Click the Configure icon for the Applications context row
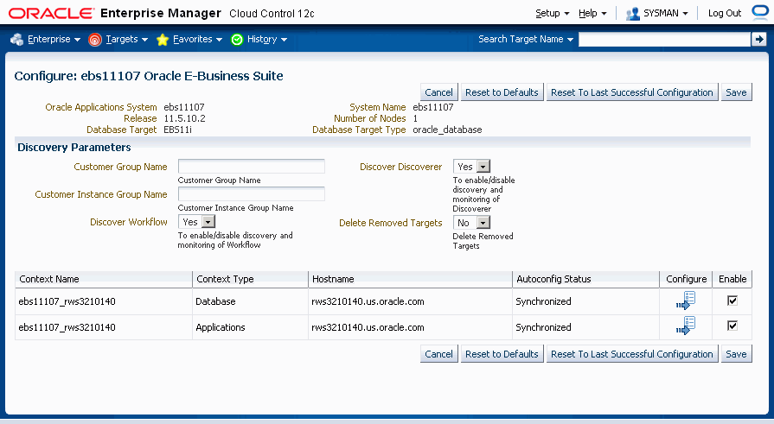The image size is (774, 424). coord(686,326)
